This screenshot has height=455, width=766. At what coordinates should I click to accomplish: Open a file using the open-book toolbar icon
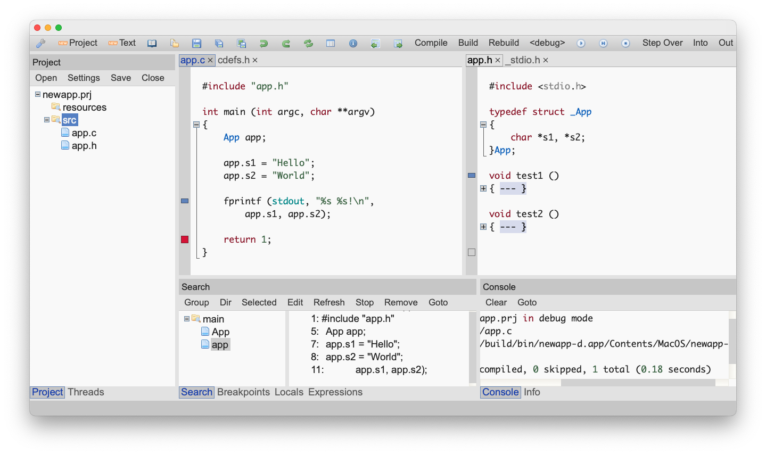pos(152,43)
